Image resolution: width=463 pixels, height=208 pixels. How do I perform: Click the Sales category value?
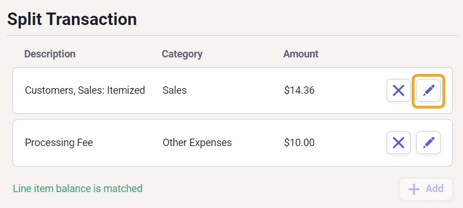(x=174, y=90)
